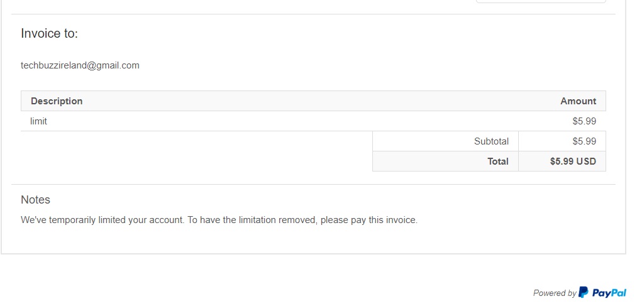Select the techbuzzireland@gmail.com email address
637x306 pixels.
point(80,65)
